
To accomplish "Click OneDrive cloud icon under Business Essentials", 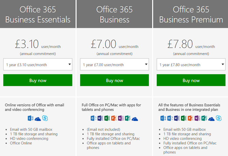I will tap(38, 119).
